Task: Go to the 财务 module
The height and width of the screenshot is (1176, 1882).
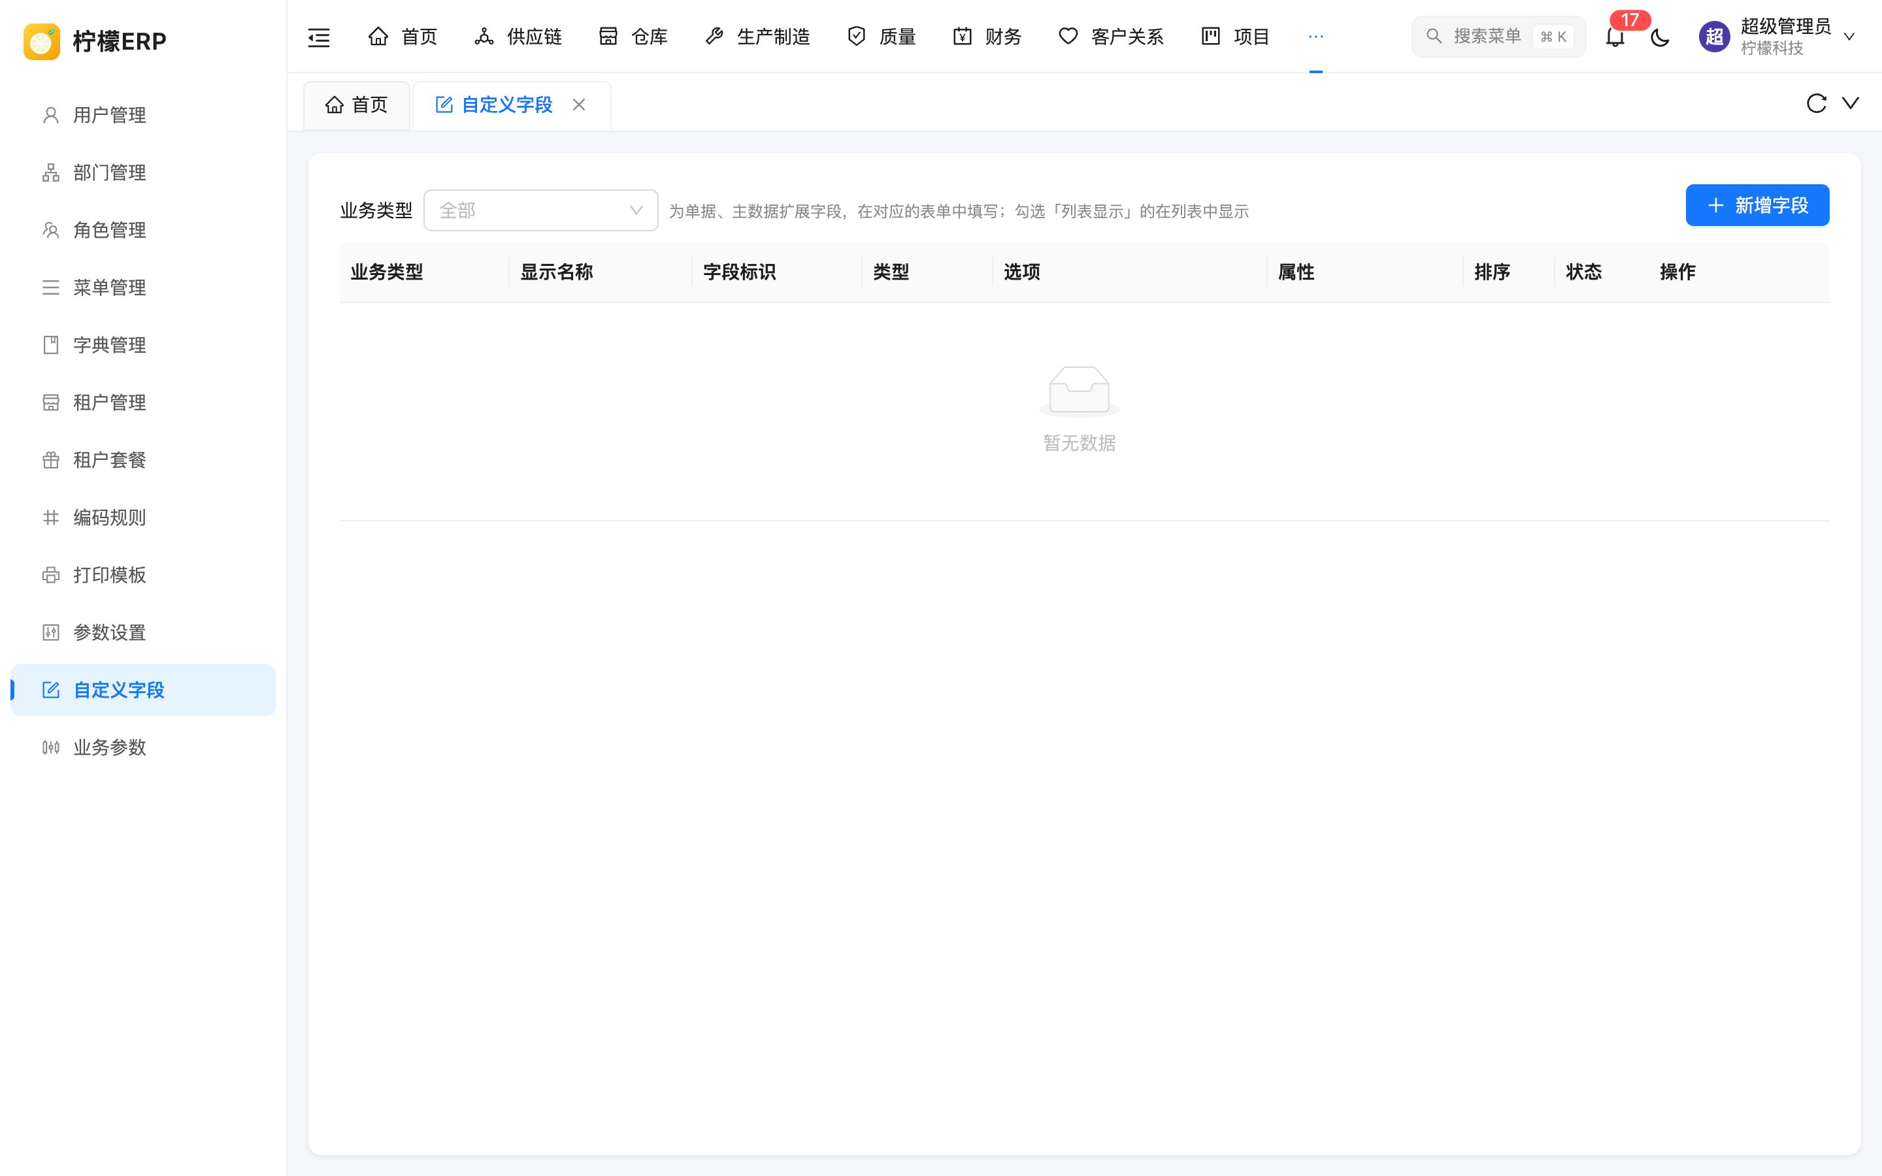Action: click(x=987, y=37)
